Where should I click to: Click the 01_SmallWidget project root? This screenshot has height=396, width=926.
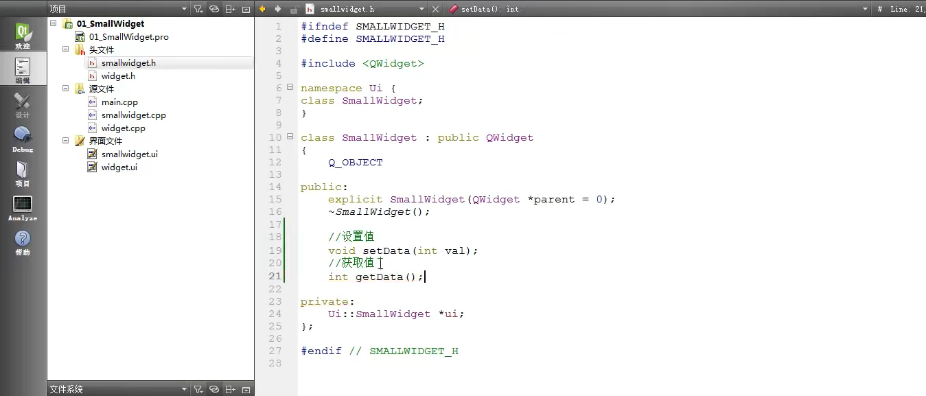pyautogui.click(x=111, y=23)
